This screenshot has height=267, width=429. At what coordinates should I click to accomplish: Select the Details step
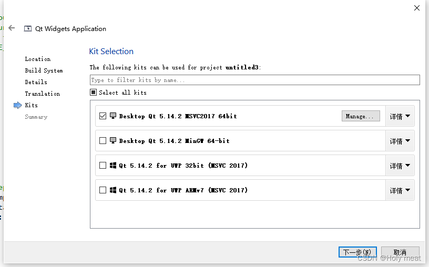(36, 82)
